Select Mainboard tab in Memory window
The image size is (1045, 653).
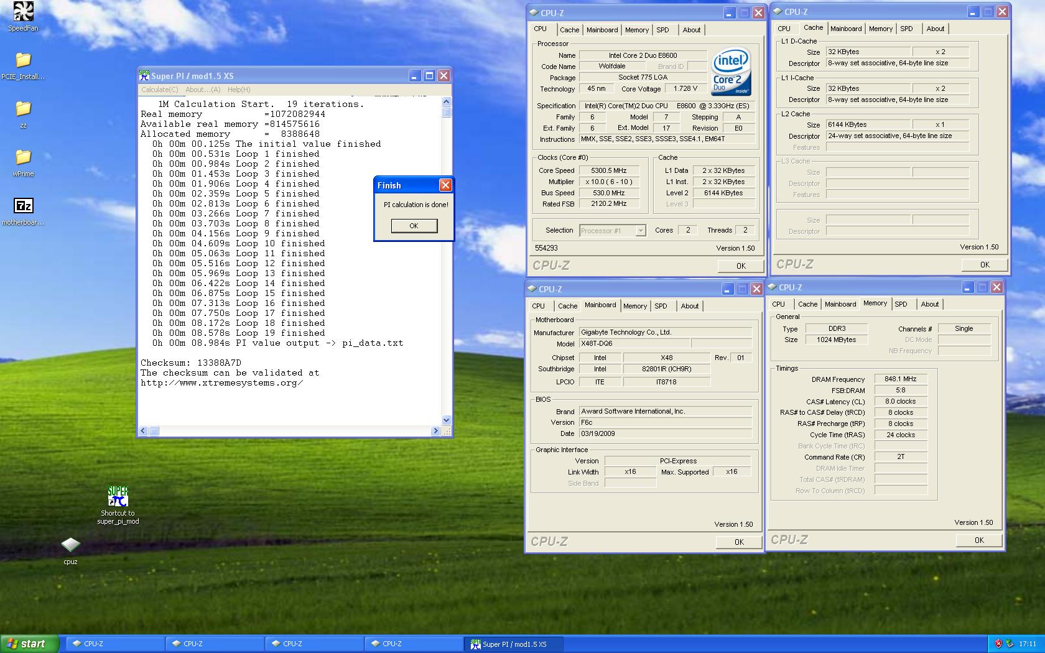[840, 304]
